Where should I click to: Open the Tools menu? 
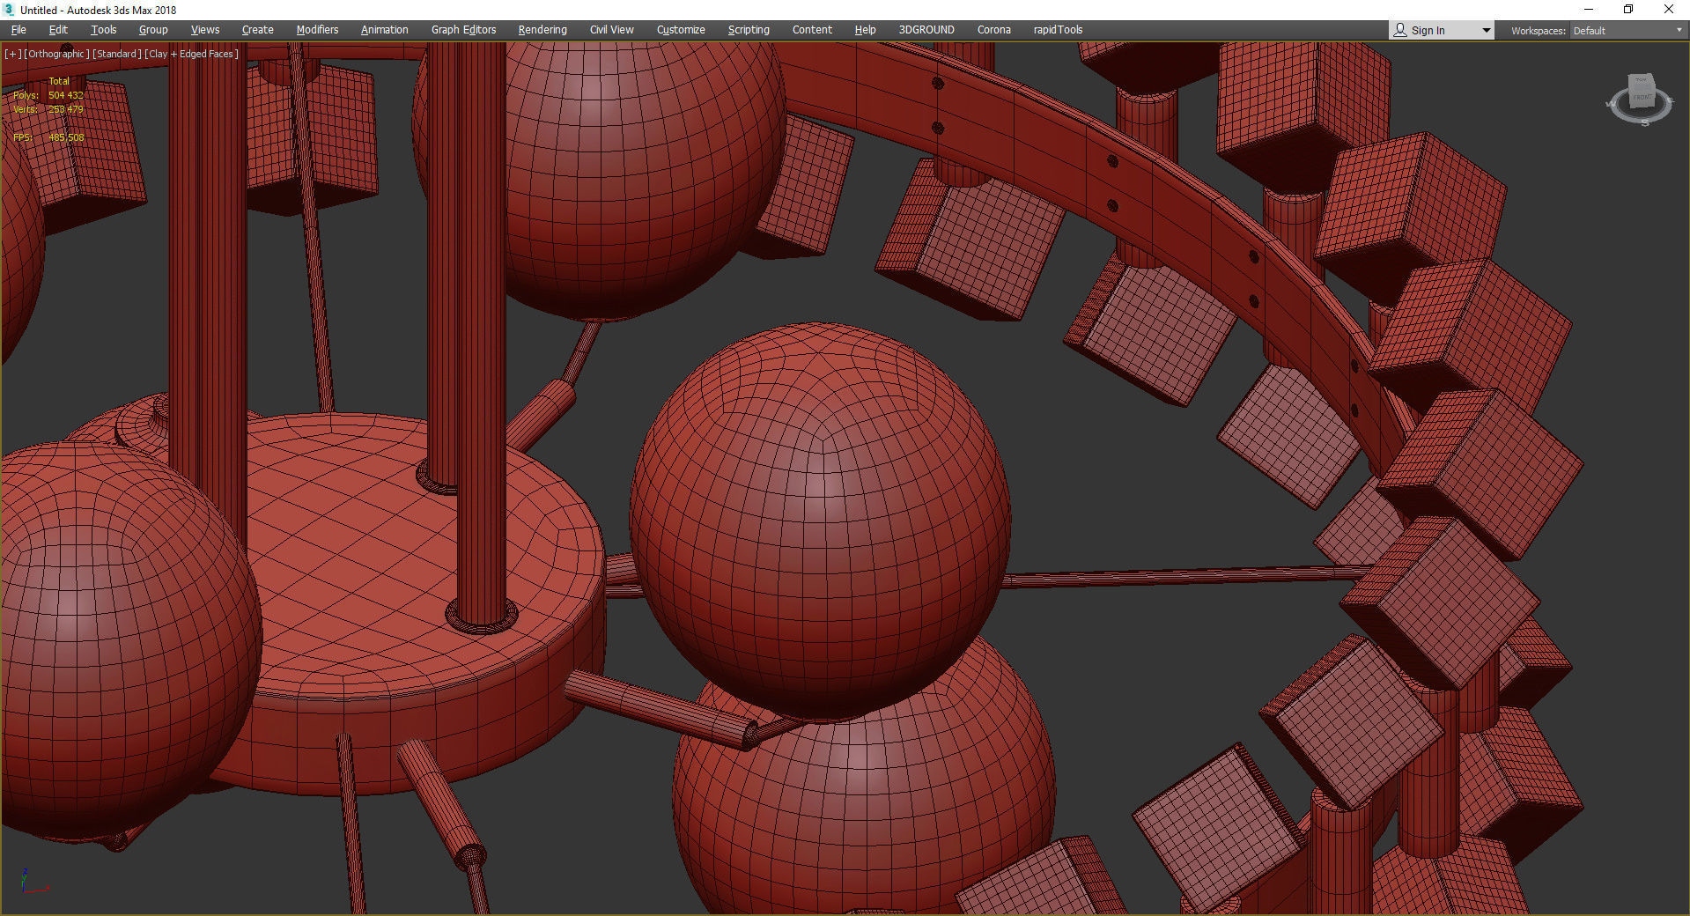click(104, 30)
